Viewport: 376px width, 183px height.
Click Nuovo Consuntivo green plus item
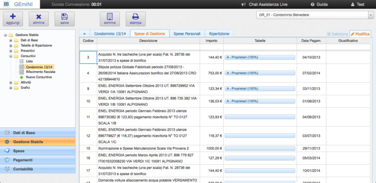(39, 77)
